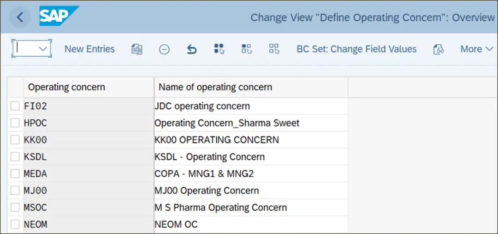
Task: Tick the checkbox for row FI02
Action: 15,106
